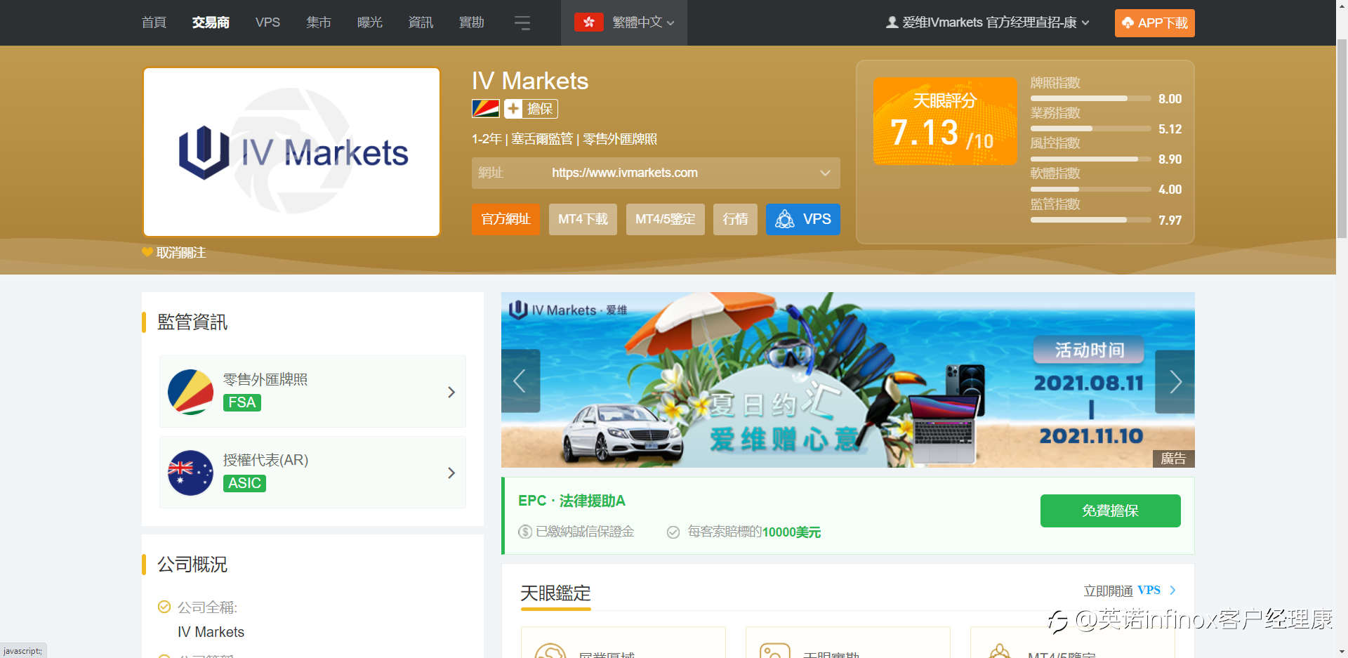Screen dimensions: 1348x658
Task: Click the 已繳納誠信保證金 text
Action: 584,532
